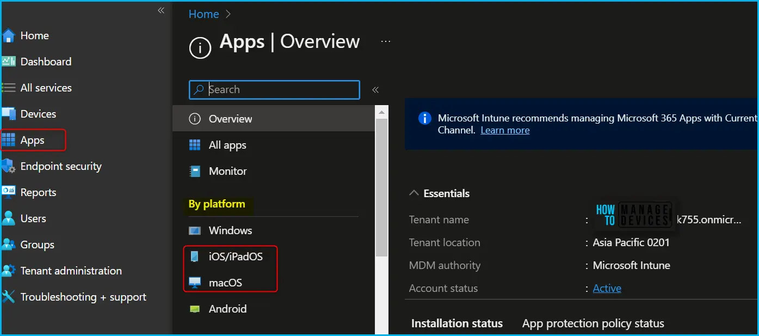Open Tenant administration
759x336 pixels.
pyautogui.click(x=71, y=271)
